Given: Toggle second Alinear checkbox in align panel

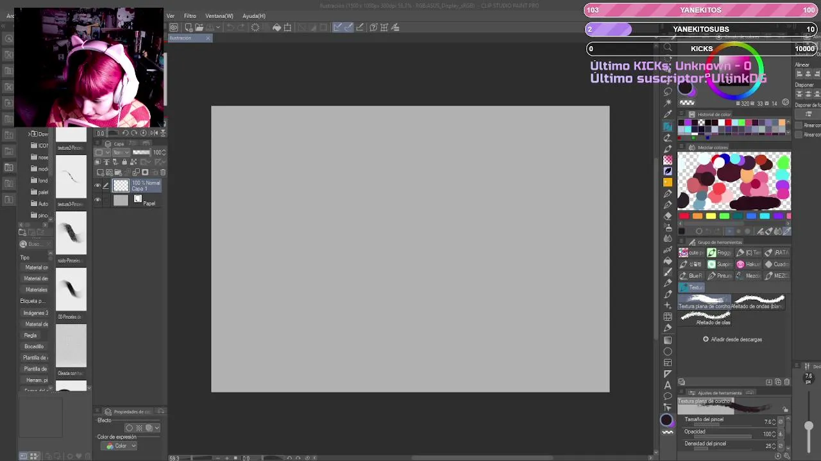Looking at the screenshot, I should click(799, 134).
